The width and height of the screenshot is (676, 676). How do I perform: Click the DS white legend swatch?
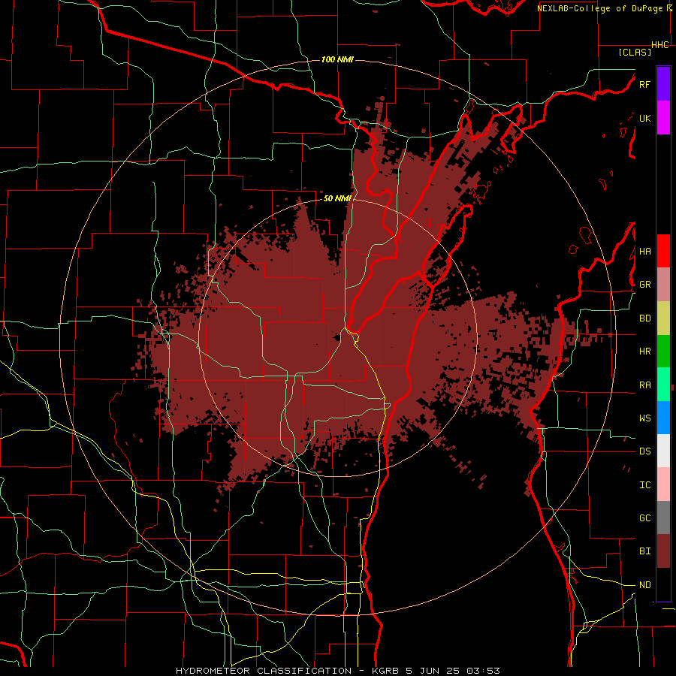[663, 451]
